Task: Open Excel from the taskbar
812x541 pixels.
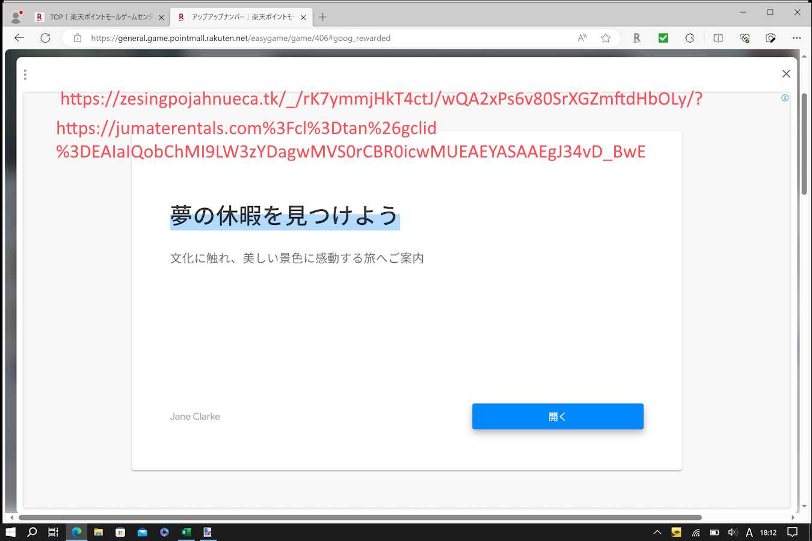Action: 186,532
